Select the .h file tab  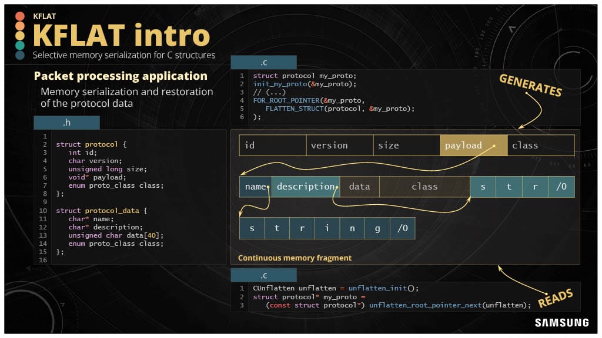point(67,123)
